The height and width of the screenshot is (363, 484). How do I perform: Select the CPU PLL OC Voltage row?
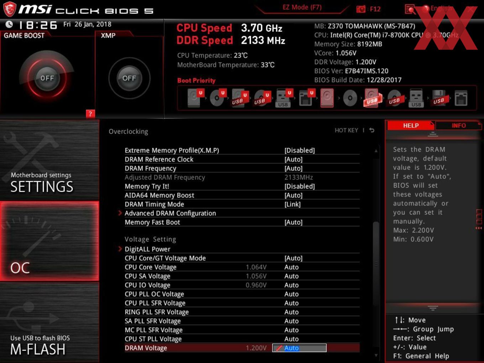point(242,294)
